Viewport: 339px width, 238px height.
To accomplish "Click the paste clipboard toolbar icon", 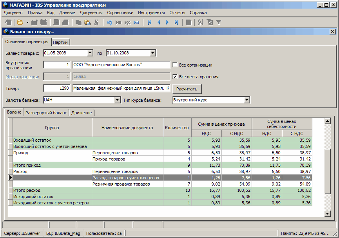I will click(x=87, y=22).
